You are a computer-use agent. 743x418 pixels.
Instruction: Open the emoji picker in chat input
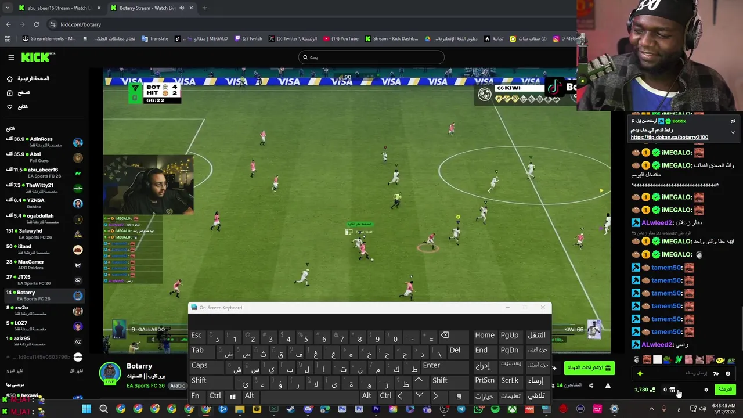pyautogui.click(x=728, y=374)
